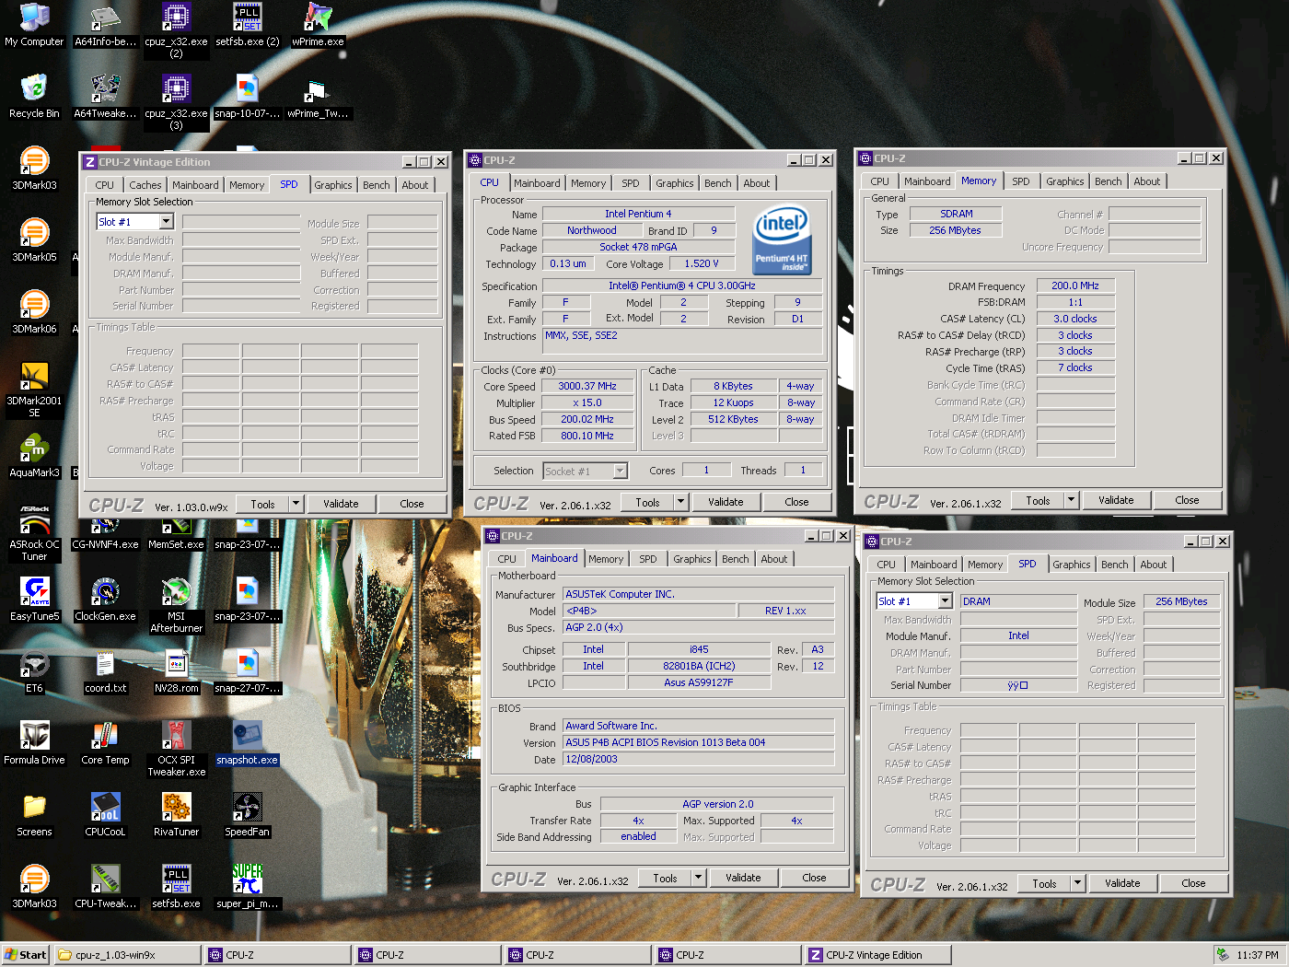The width and height of the screenshot is (1289, 967).
Task: Click Tools button in Vintage Edition window
Action: [262, 504]
